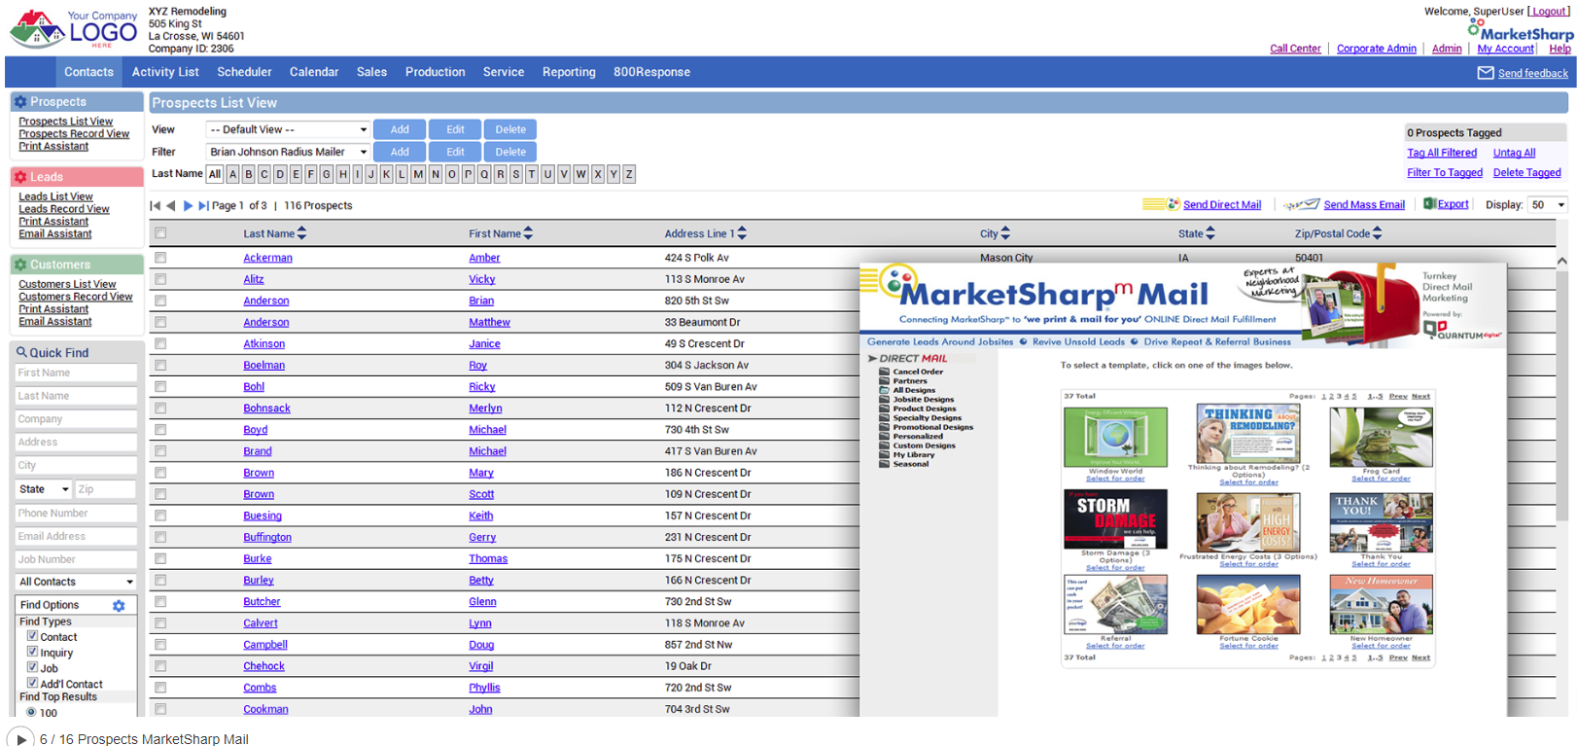Click the play button at bottom left
Image resolution: width=1577 pixels, height=746 pixels.
(x=20, y=738)
